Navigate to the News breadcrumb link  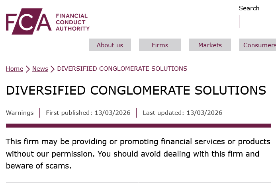[x=40, y=69]
